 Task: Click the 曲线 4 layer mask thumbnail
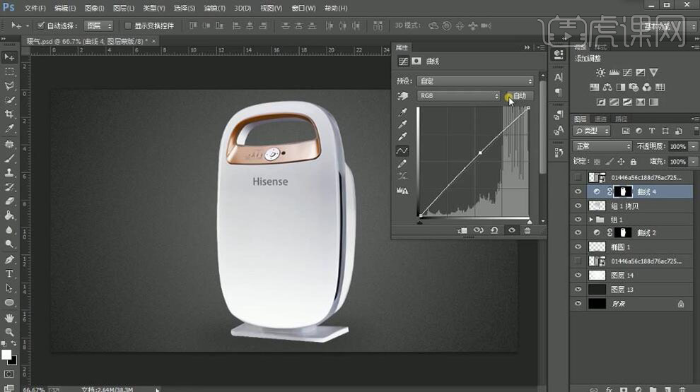pos(623,192)
